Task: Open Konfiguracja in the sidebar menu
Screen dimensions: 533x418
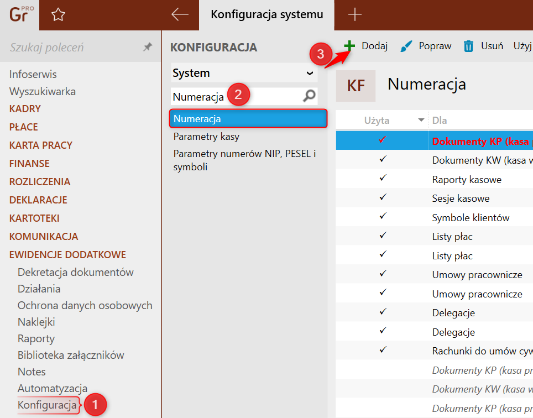Action: click(47, 405)
